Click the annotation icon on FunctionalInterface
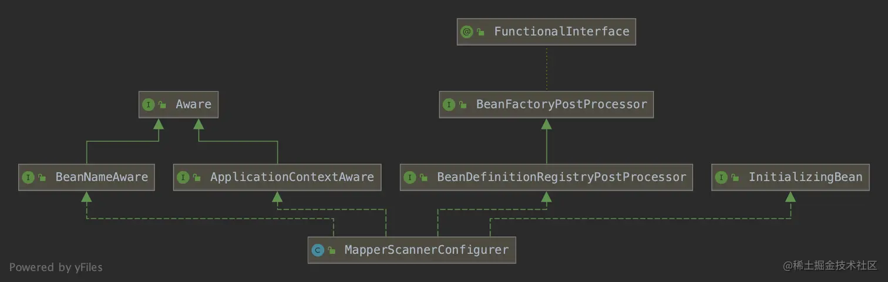 (x=467, y=32)
